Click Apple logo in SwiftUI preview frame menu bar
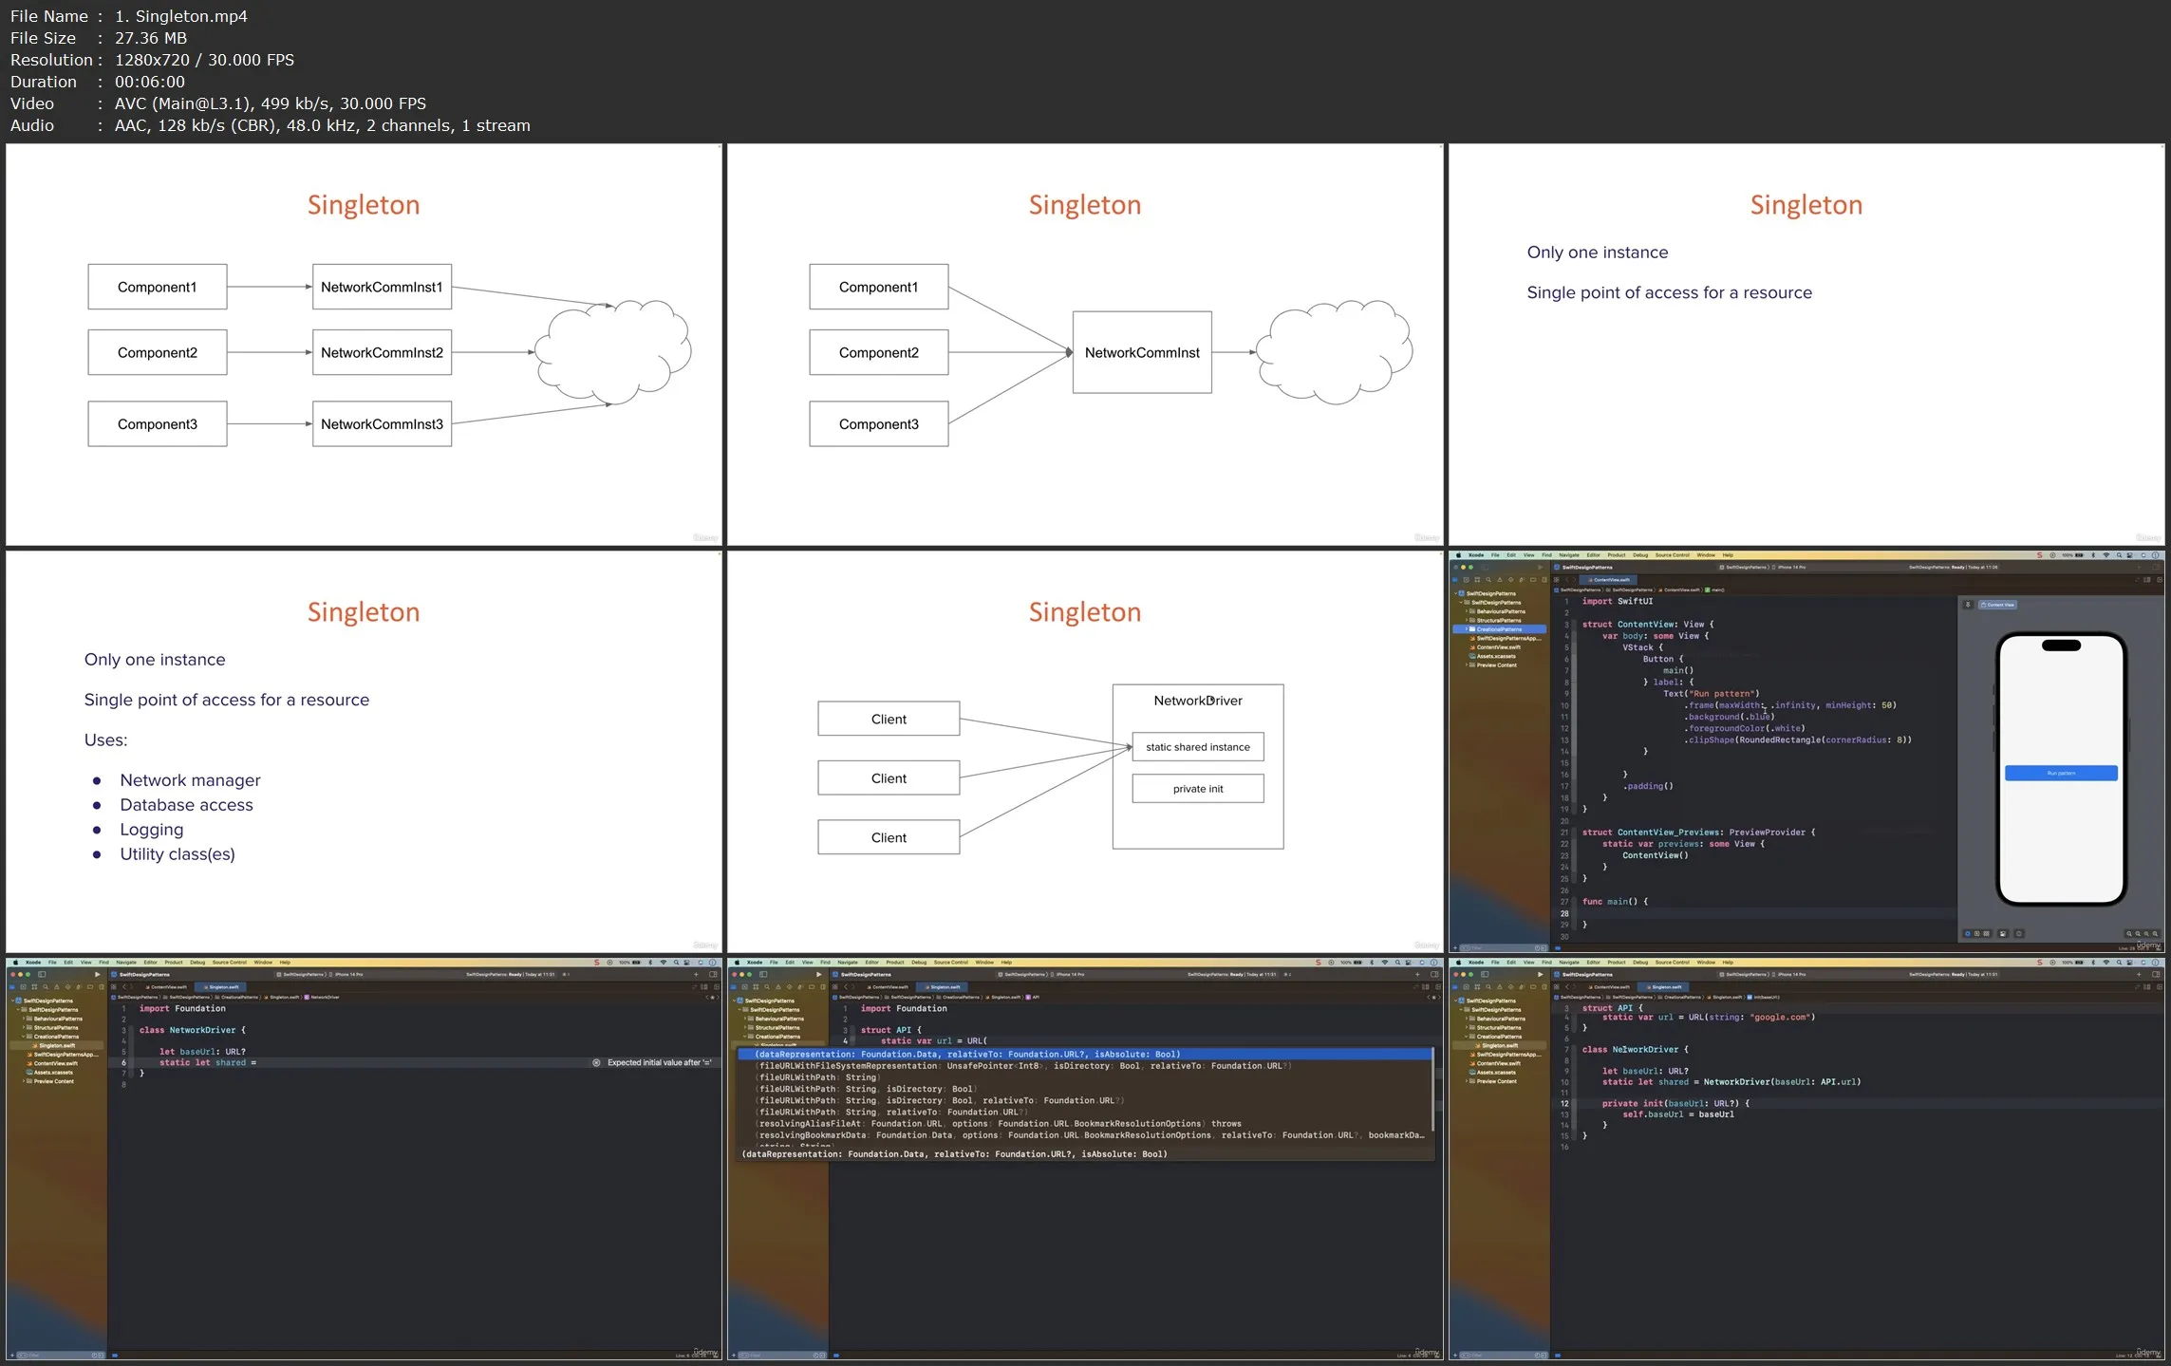 (1458, 555)
